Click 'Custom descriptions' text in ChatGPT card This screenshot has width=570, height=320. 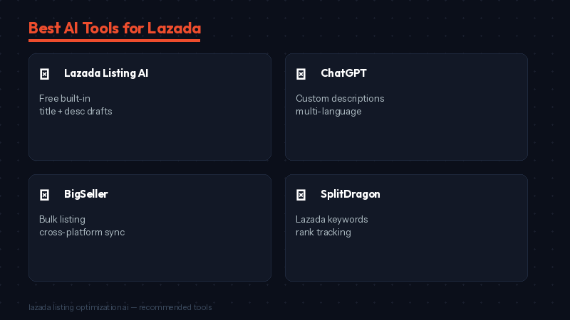pyautogui.click(x=340, y=98)
